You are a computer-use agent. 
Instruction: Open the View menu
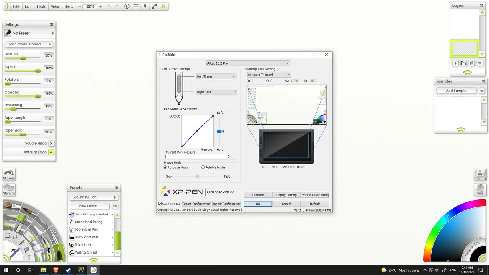tap(55, 6)
